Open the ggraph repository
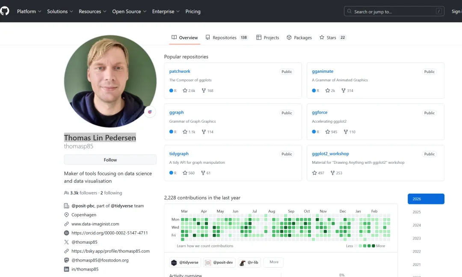Screen dimensions: 462x277 176,112
